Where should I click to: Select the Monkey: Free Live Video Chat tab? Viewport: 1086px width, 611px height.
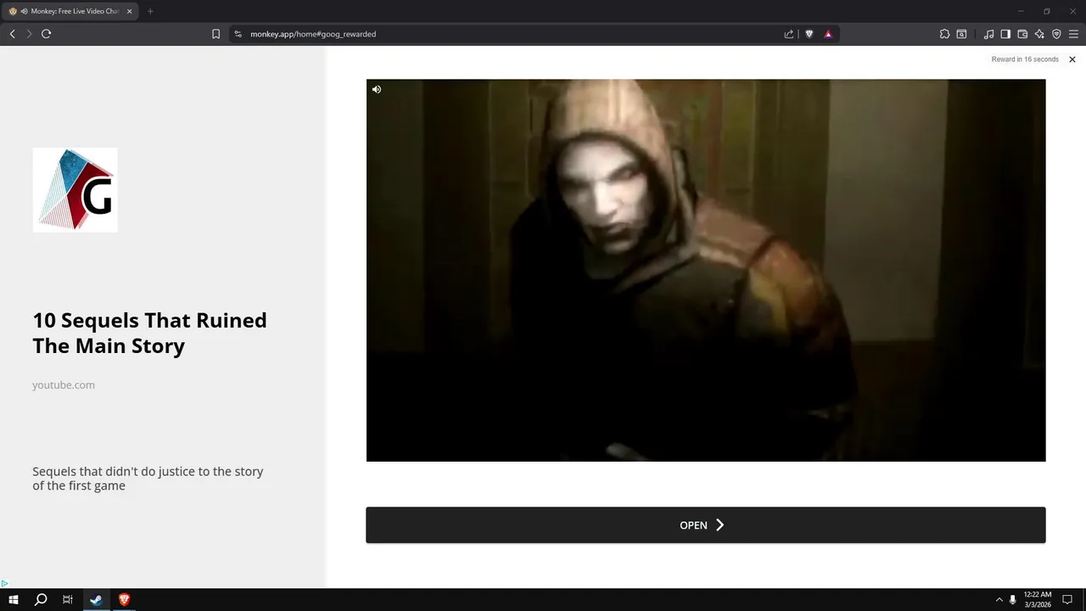pos(70,11)
